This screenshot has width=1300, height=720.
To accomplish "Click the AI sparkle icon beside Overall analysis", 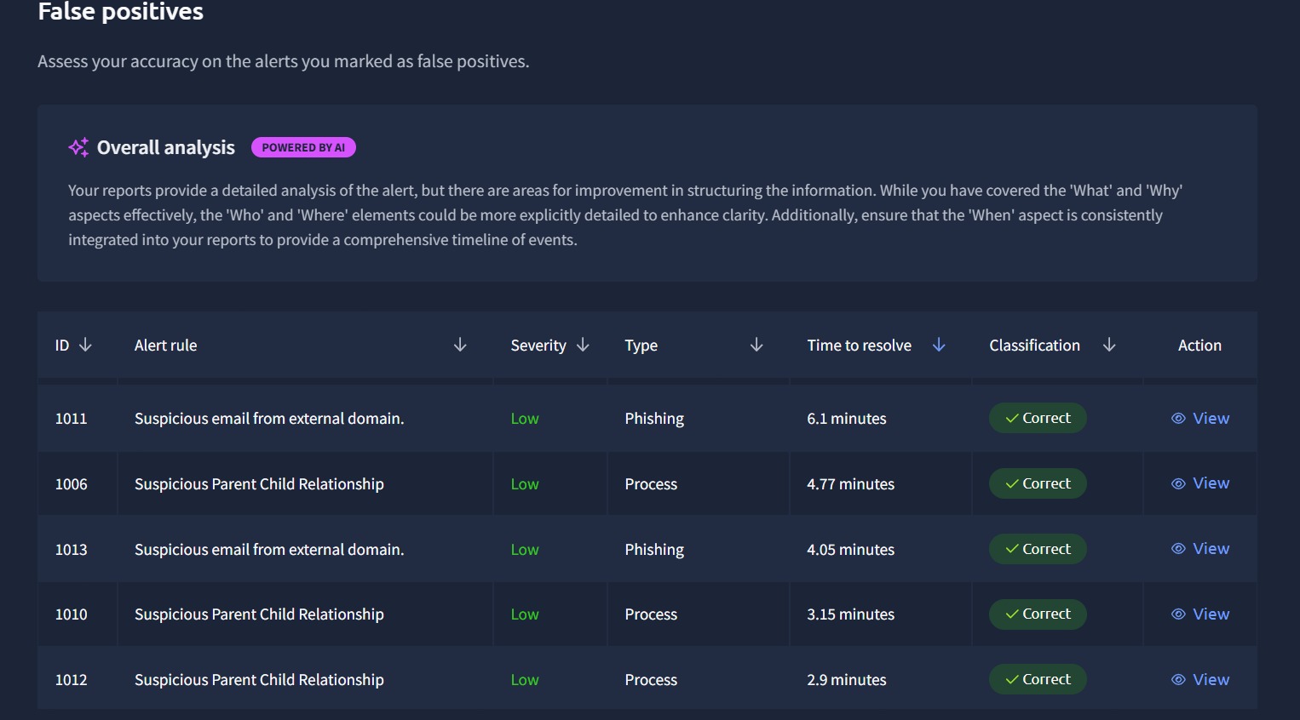I will pos(78,147).
